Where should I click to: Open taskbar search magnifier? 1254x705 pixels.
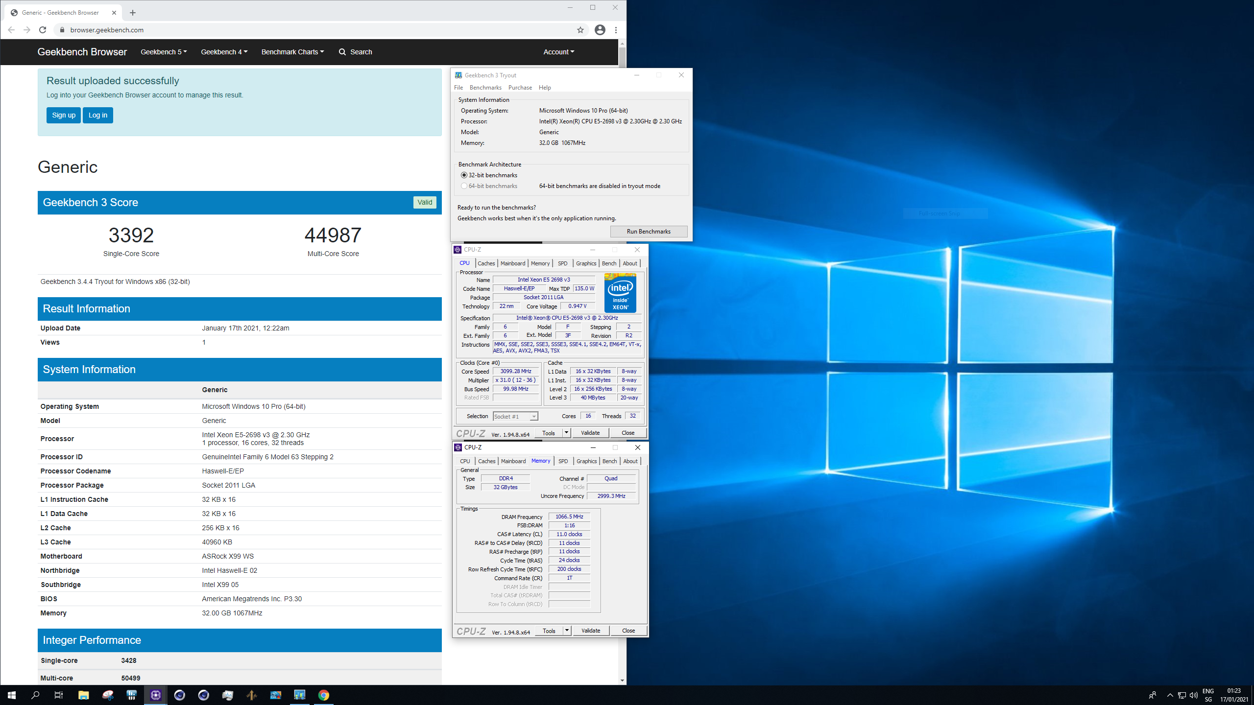pyautogui.click(x=35, y=695)
